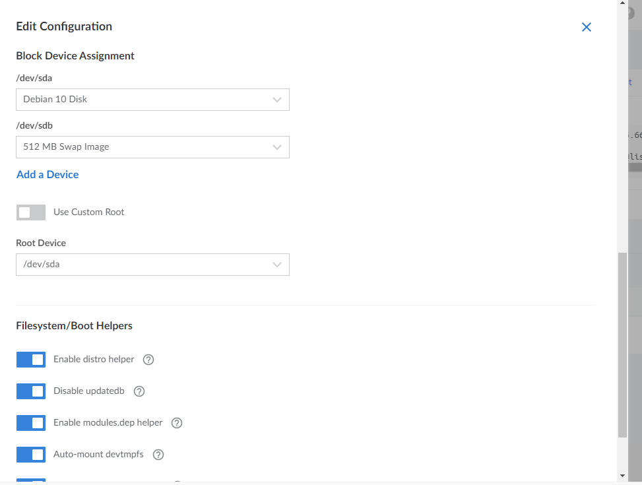Click scrollbar down arrow at bottom
This screenshot has width=642, height=485.
(x=622, y=475)
